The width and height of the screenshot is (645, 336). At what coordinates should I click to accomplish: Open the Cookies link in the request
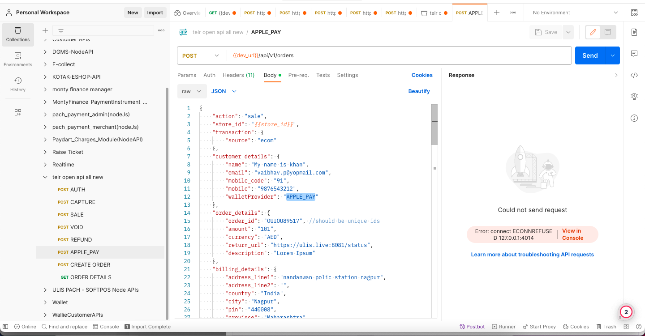[x=422, y=75]
